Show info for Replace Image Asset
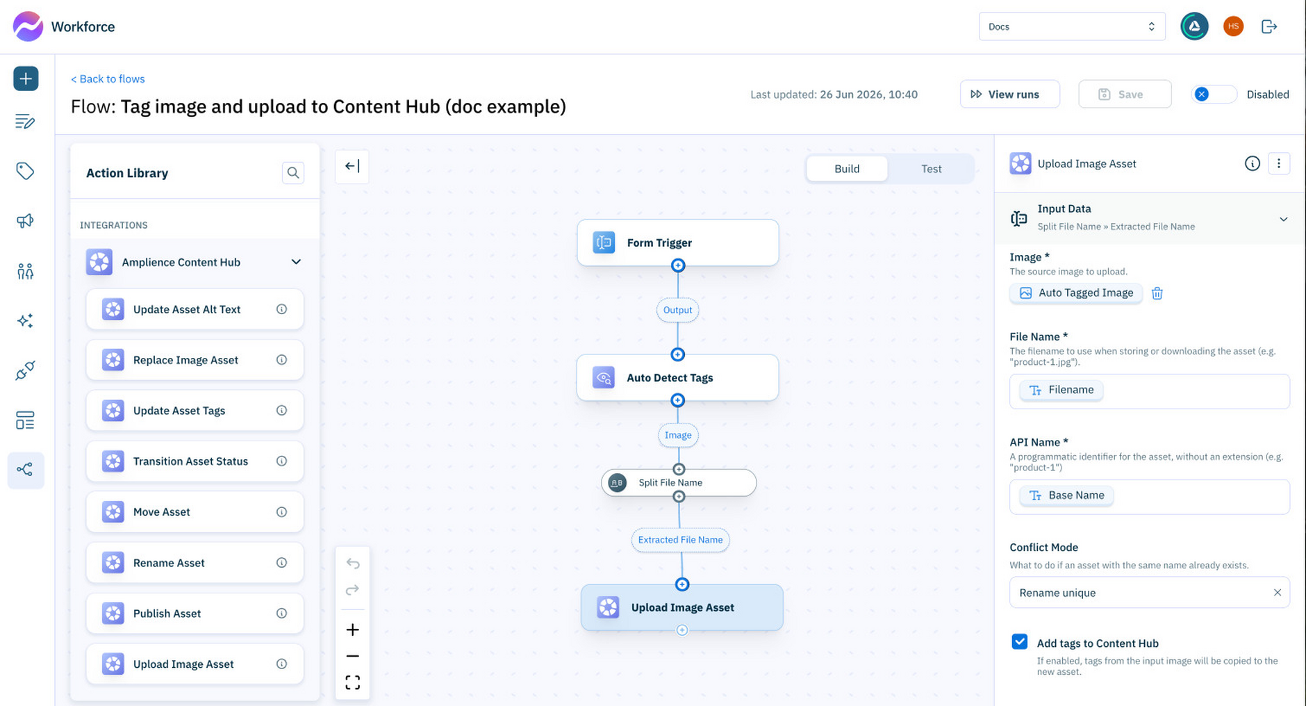Screen dimensions: 1306x706 [282, 360]
